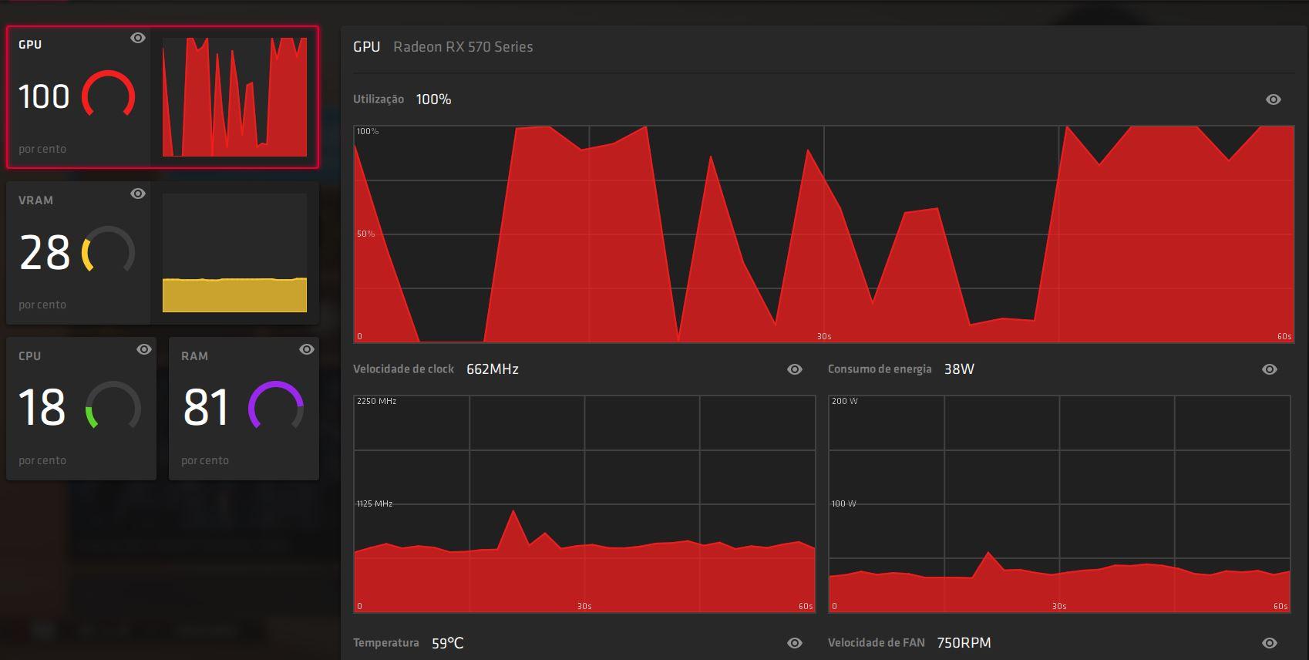
Task: Click the GPU mini usage graph thumbnail
Action: (x=234, y=97)
